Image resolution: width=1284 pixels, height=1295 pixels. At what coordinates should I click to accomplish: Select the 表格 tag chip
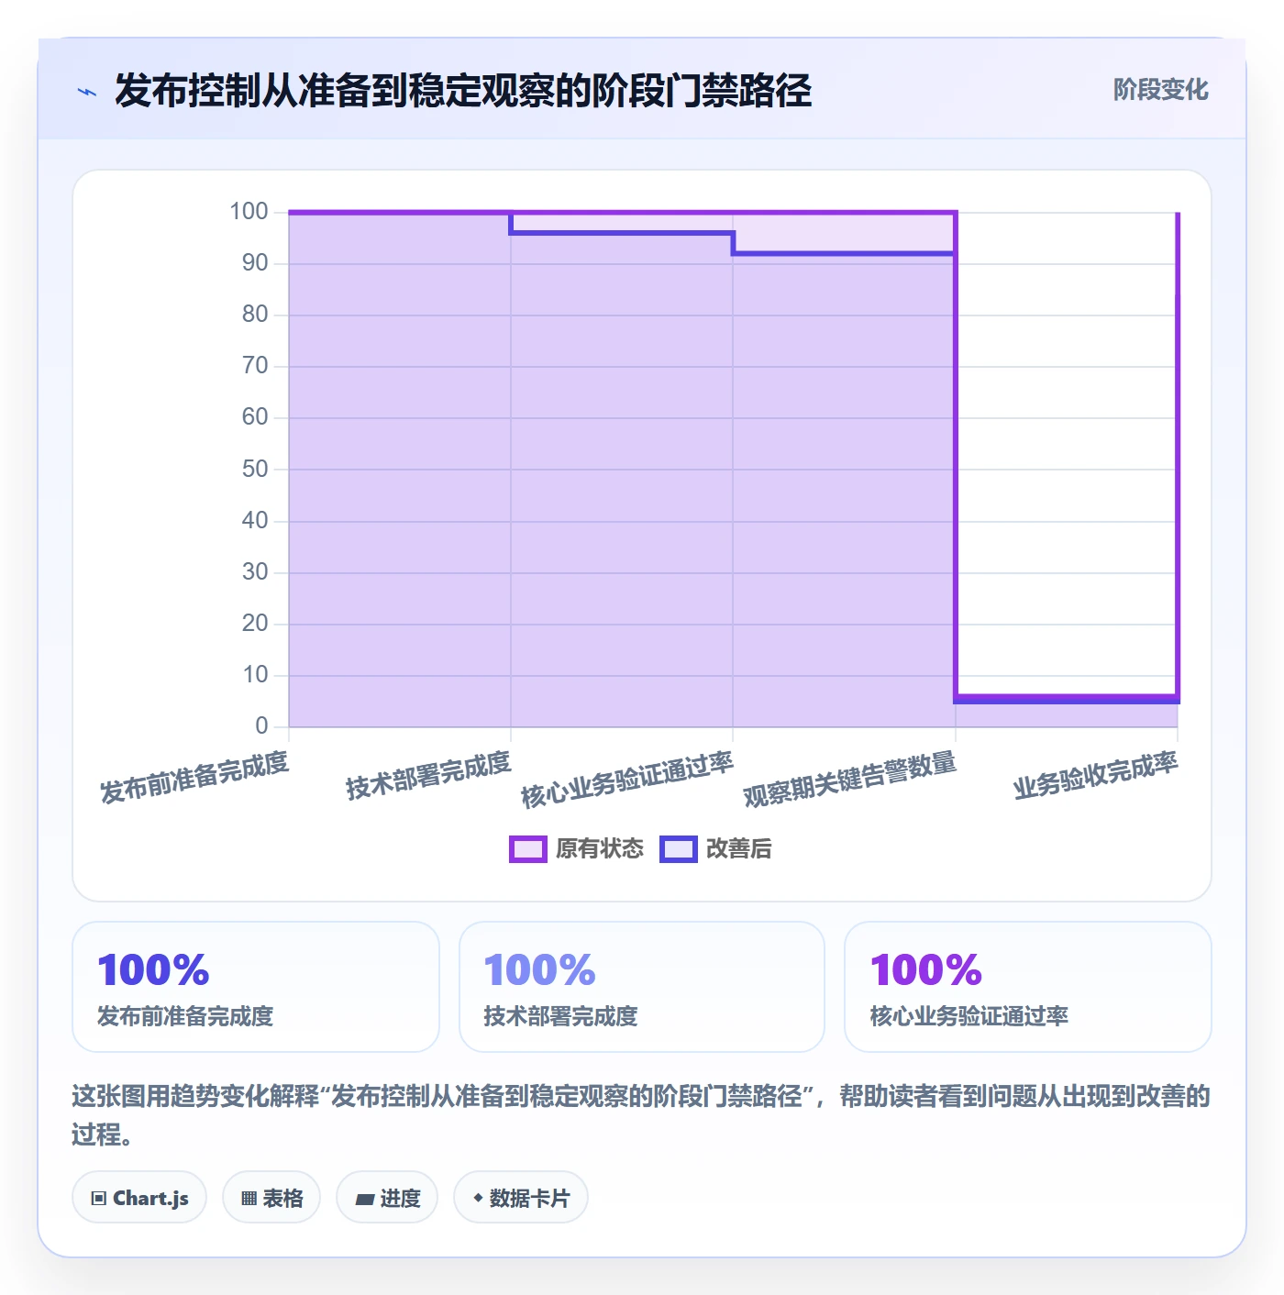pos(271,1198)
